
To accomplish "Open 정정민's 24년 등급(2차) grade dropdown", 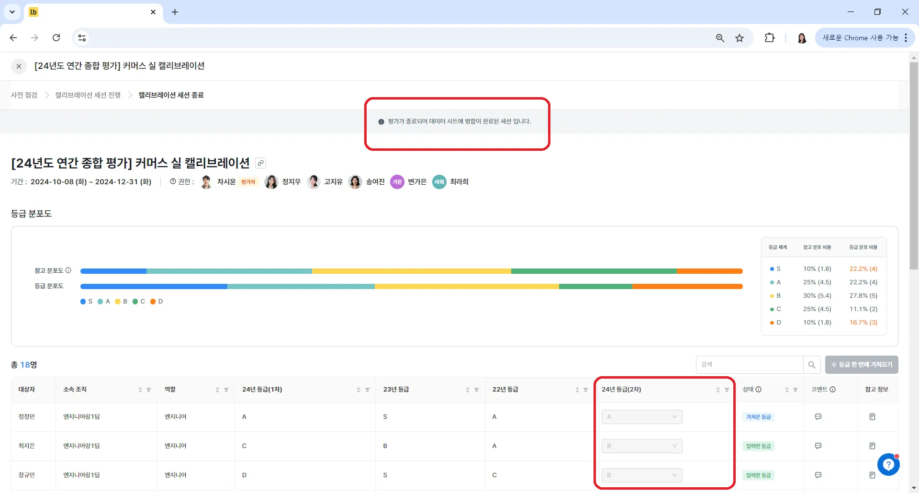I will point(642,417).
